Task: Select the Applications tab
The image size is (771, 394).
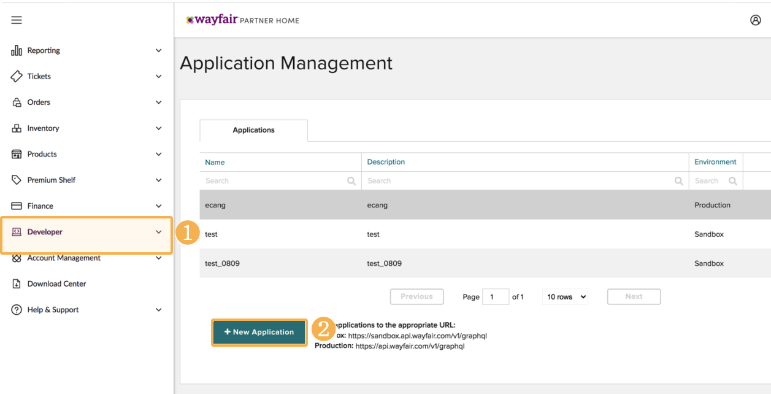Action: click(x=253, y=130)
